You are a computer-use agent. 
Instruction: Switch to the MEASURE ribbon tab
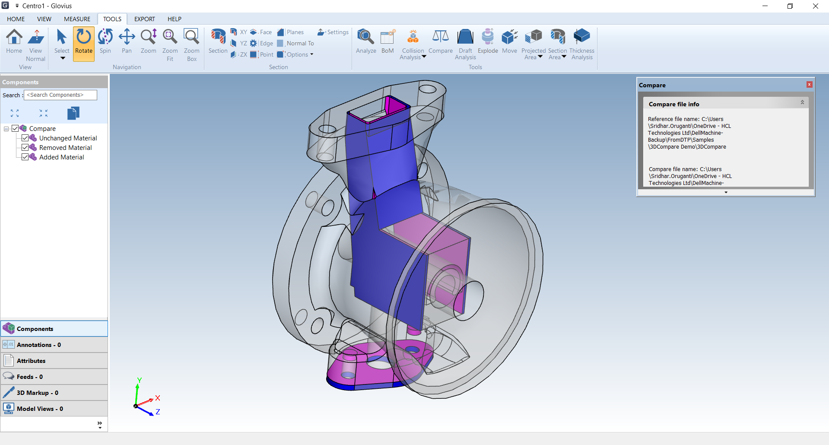pyautogui.click(x=77, y=19)
